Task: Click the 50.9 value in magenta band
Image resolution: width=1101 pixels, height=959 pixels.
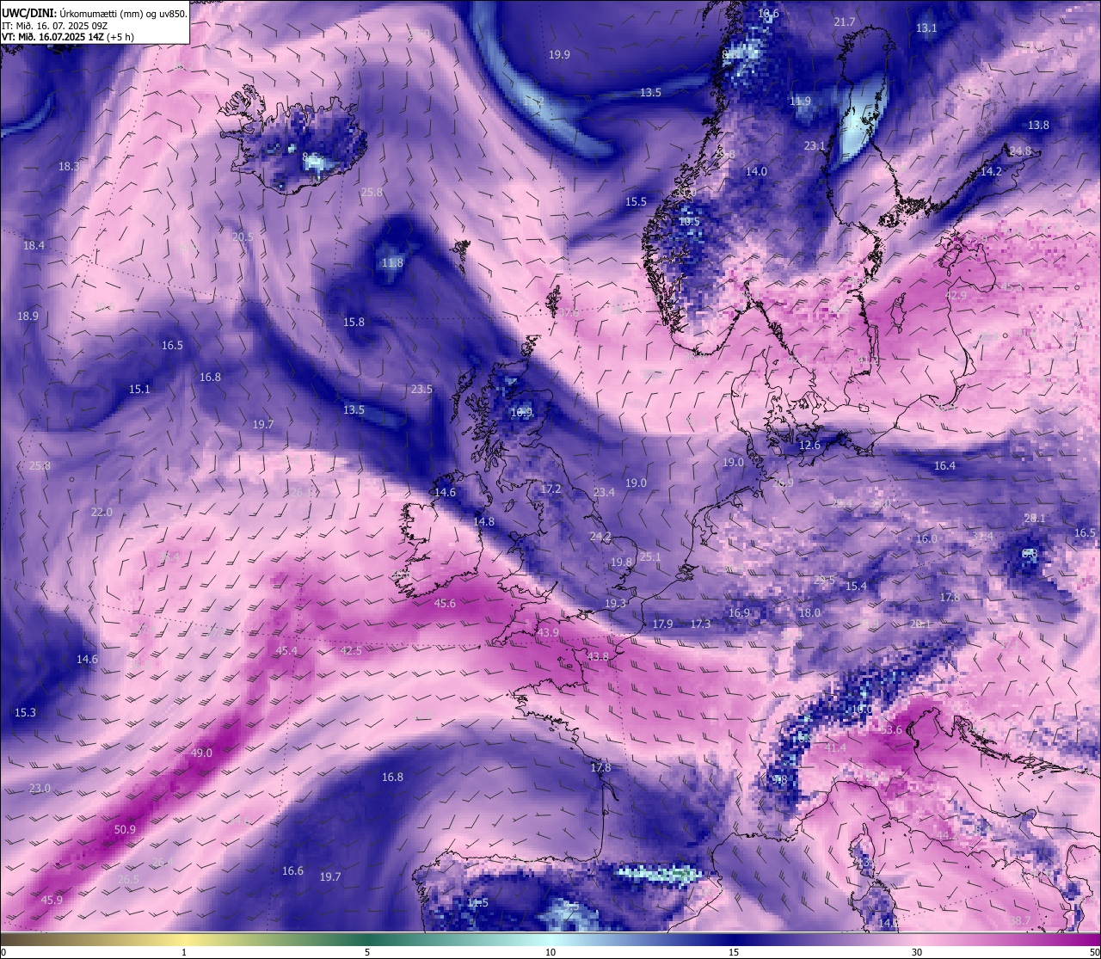Action: click(x=125, y=829)
